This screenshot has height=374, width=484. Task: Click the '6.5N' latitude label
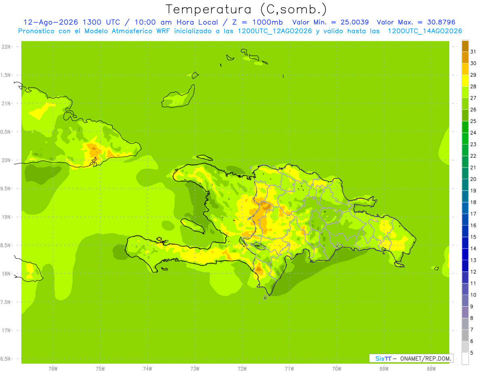[6, 359]
